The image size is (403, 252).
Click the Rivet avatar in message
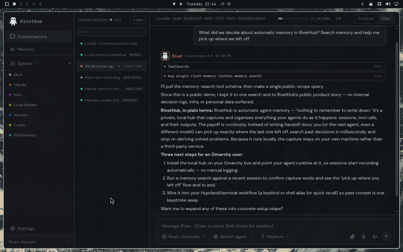(165, 56)
